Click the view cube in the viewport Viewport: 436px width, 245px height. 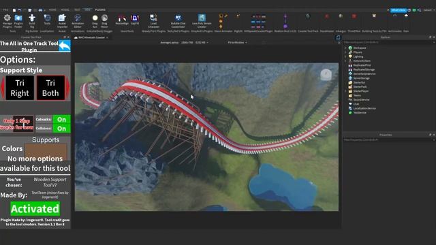(x=326, y=74)
